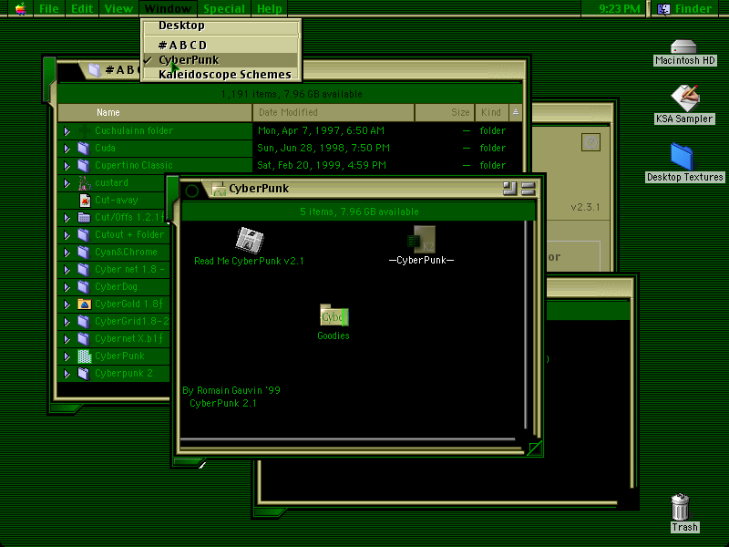Click the help question mark icon in rear window
The height and width of the screenshot is (547, 729).
coord(590,142)
